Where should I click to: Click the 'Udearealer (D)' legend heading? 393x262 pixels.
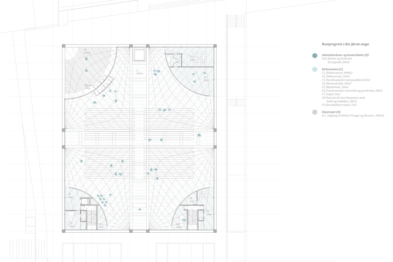[331, 112]
